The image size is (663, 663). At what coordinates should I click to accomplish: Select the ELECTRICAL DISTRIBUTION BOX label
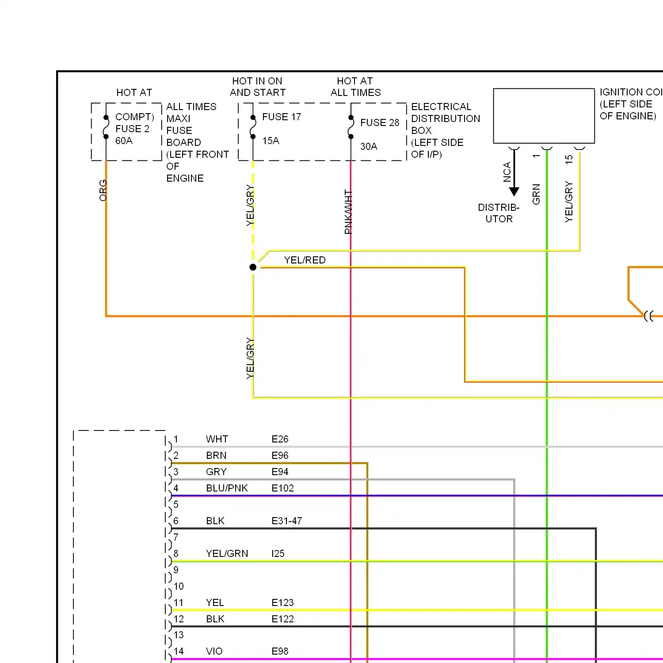point(446,118)
